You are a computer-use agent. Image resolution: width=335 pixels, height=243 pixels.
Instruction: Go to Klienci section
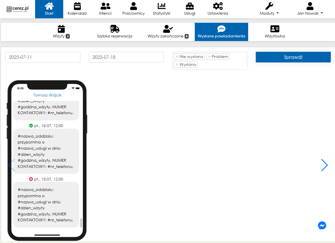coord(105,6)
